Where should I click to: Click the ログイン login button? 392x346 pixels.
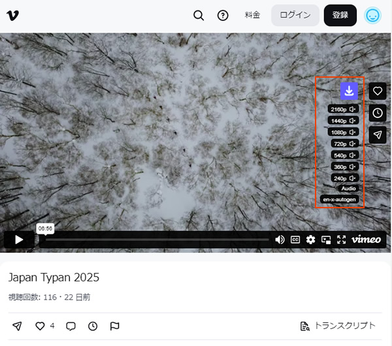tap(295, 15)
